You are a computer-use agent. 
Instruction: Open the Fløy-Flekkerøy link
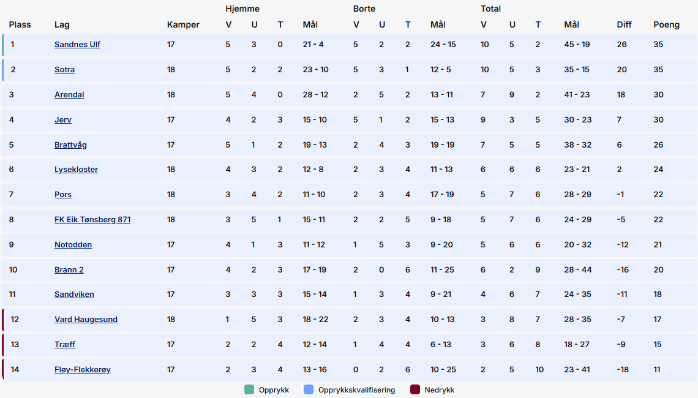tap(83, 370)
